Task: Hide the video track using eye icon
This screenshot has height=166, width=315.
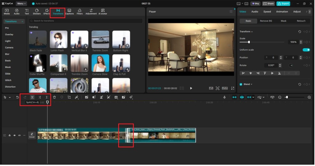Action: 14,135
